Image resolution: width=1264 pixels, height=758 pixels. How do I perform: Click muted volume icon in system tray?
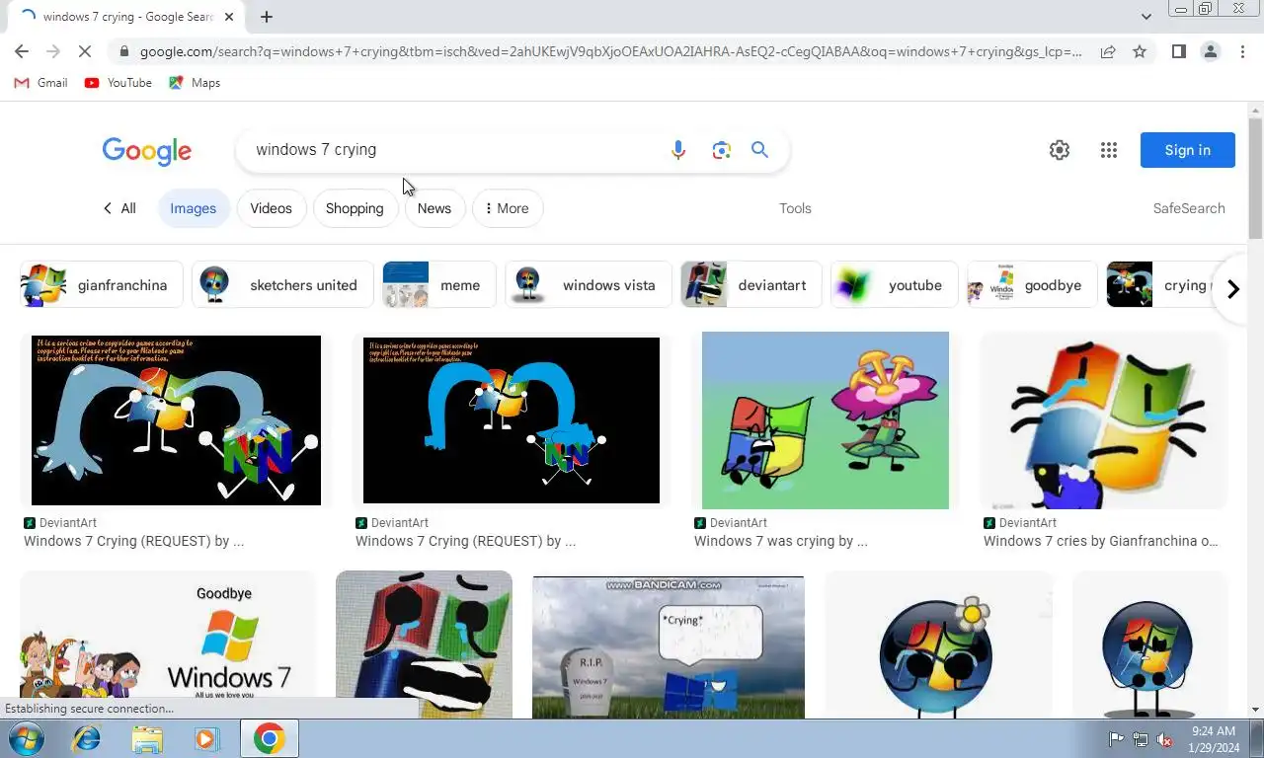1164,739
